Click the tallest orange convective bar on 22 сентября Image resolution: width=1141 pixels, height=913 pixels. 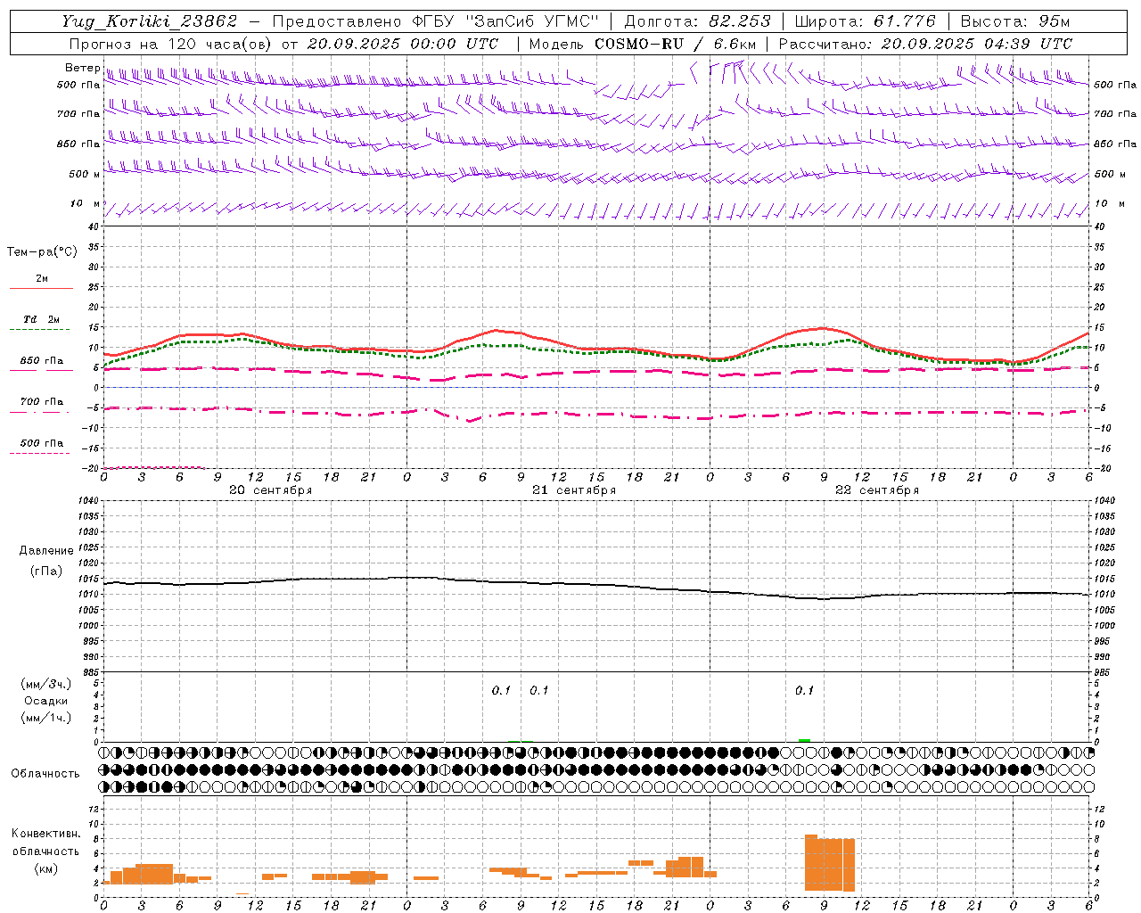tap(811, 862)
